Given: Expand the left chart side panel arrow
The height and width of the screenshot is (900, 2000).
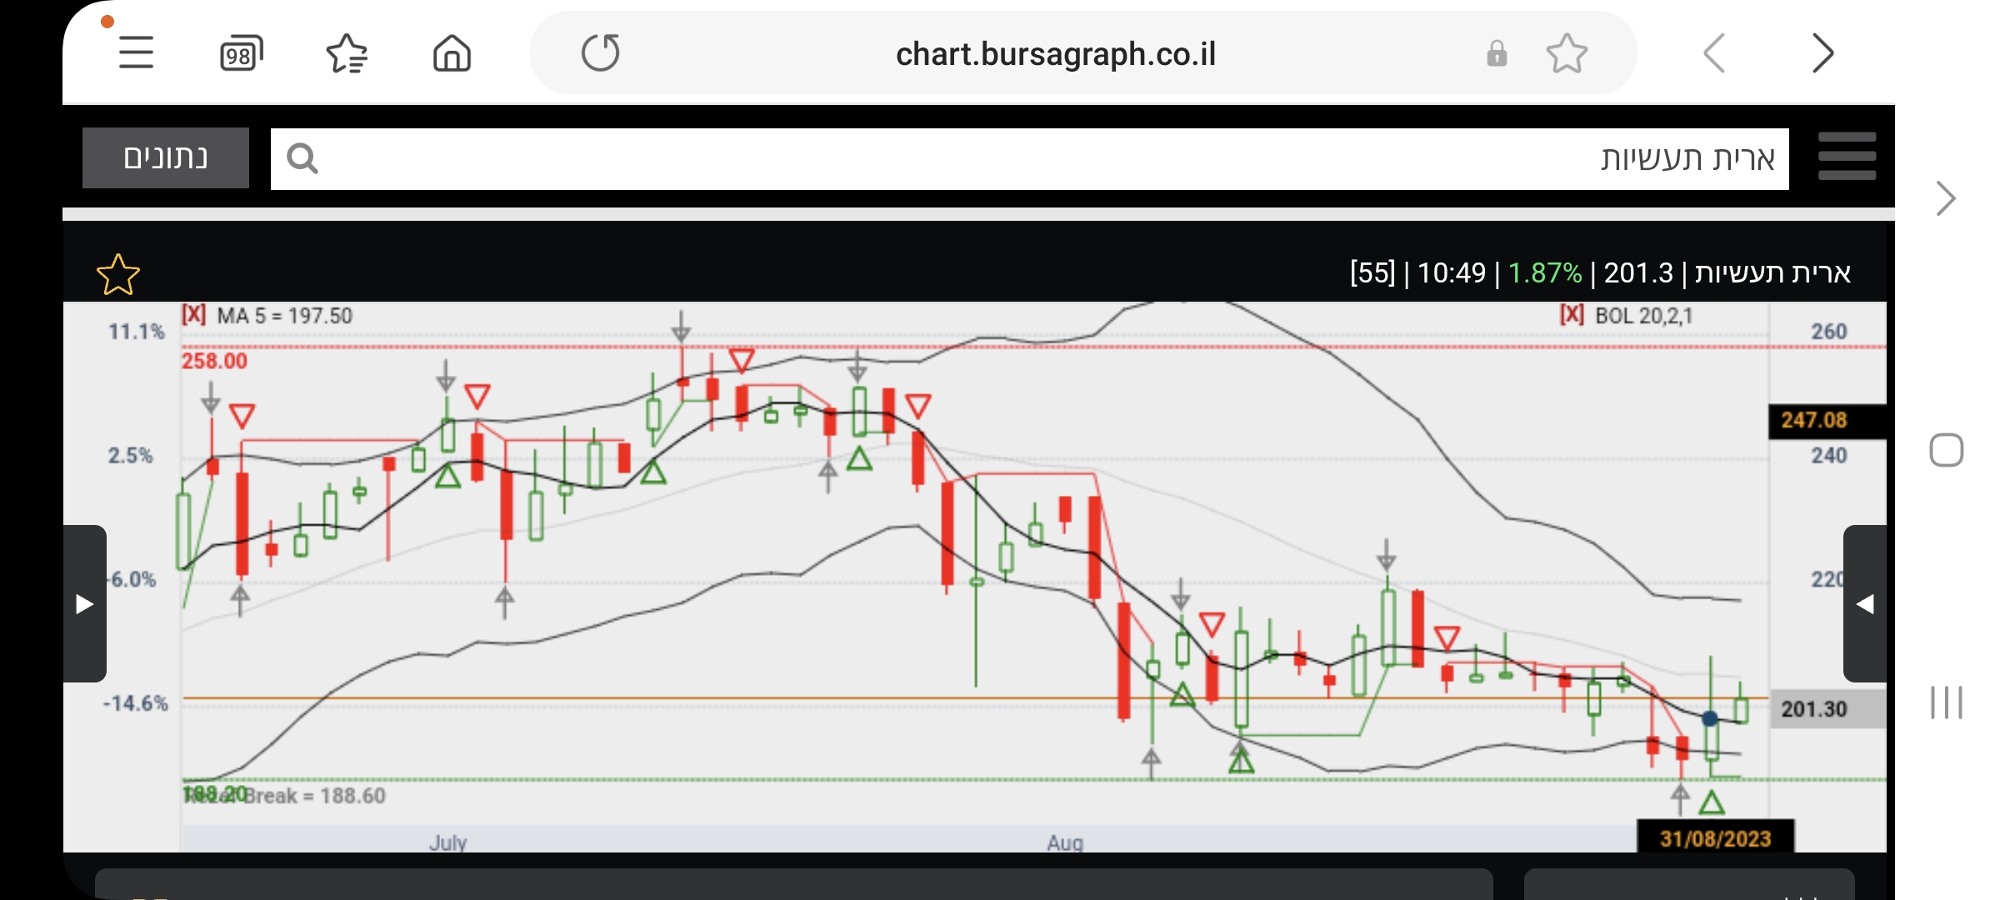Looking at the screenshot, I should coord(84,603).
